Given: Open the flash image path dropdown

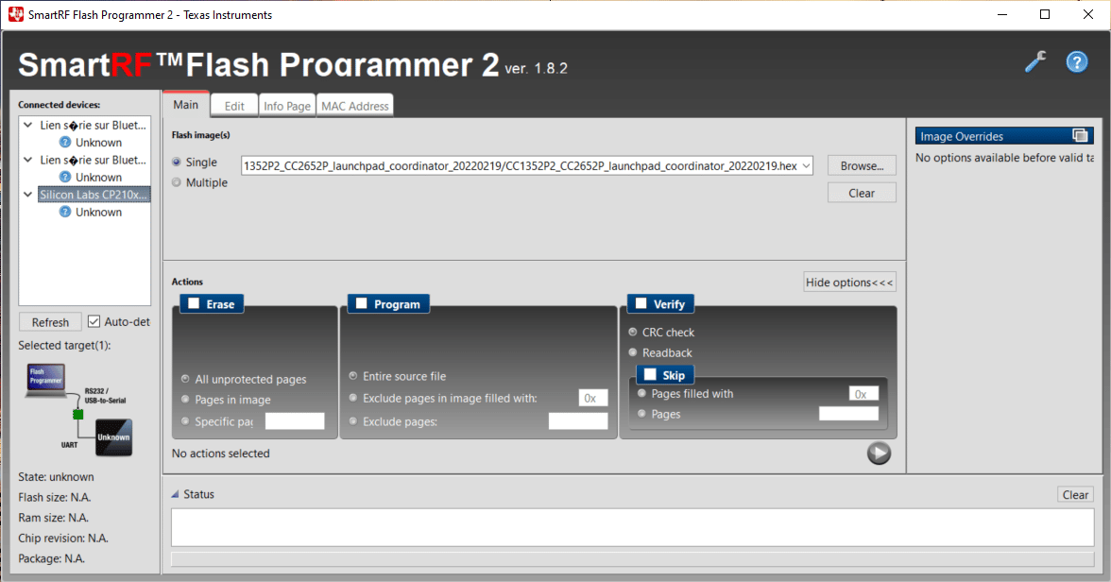Looking at the screenshot, I should (x=806, y=165).
